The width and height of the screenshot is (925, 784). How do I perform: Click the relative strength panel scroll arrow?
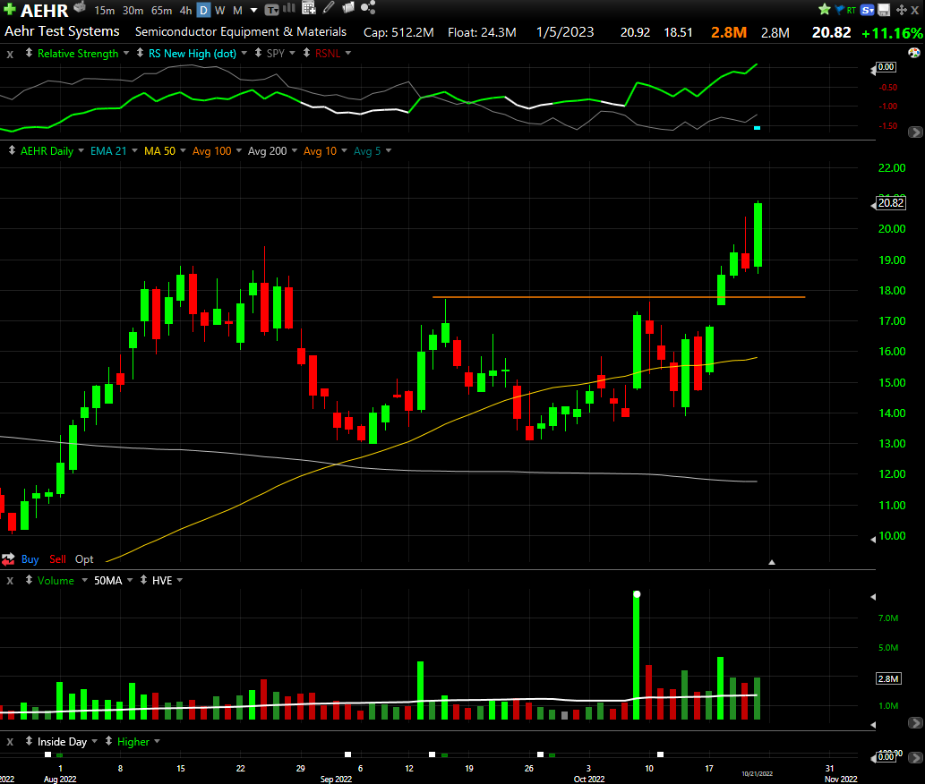pyautogui.click(x=915, y=132)
